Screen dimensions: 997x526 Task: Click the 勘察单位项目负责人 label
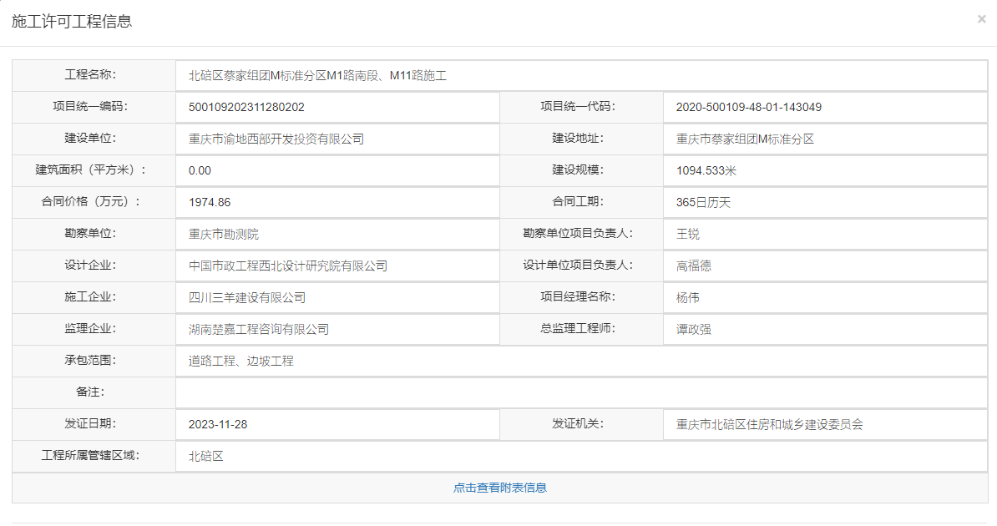(x=578, y=234)
